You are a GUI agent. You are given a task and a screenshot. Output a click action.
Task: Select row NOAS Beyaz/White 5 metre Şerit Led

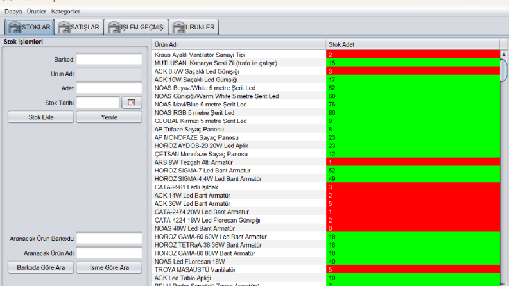(x=326, y=88)
